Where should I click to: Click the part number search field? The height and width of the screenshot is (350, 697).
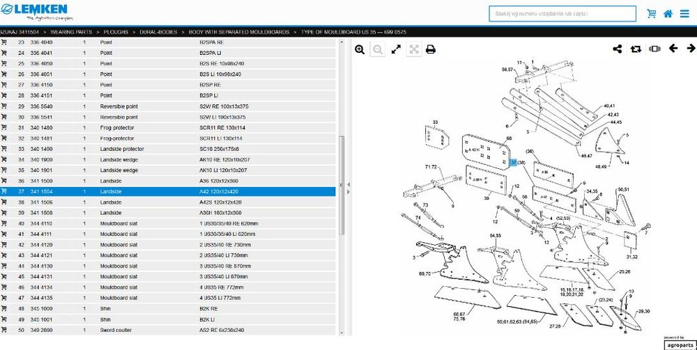(x=562, y=14)
